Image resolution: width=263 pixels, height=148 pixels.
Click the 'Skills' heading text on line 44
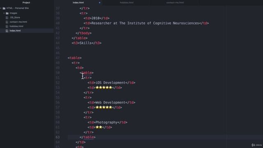[x=85, y=43]
